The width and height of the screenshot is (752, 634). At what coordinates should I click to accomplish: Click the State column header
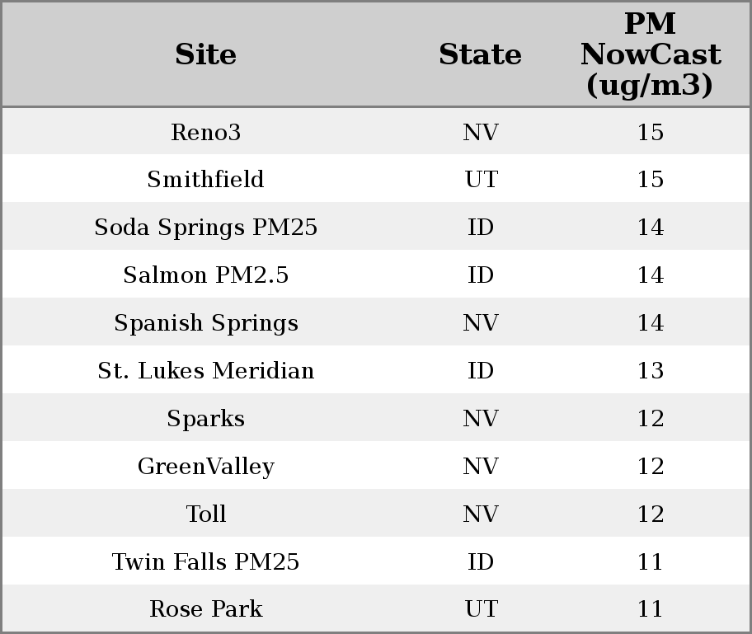click(x=480, y=55)
